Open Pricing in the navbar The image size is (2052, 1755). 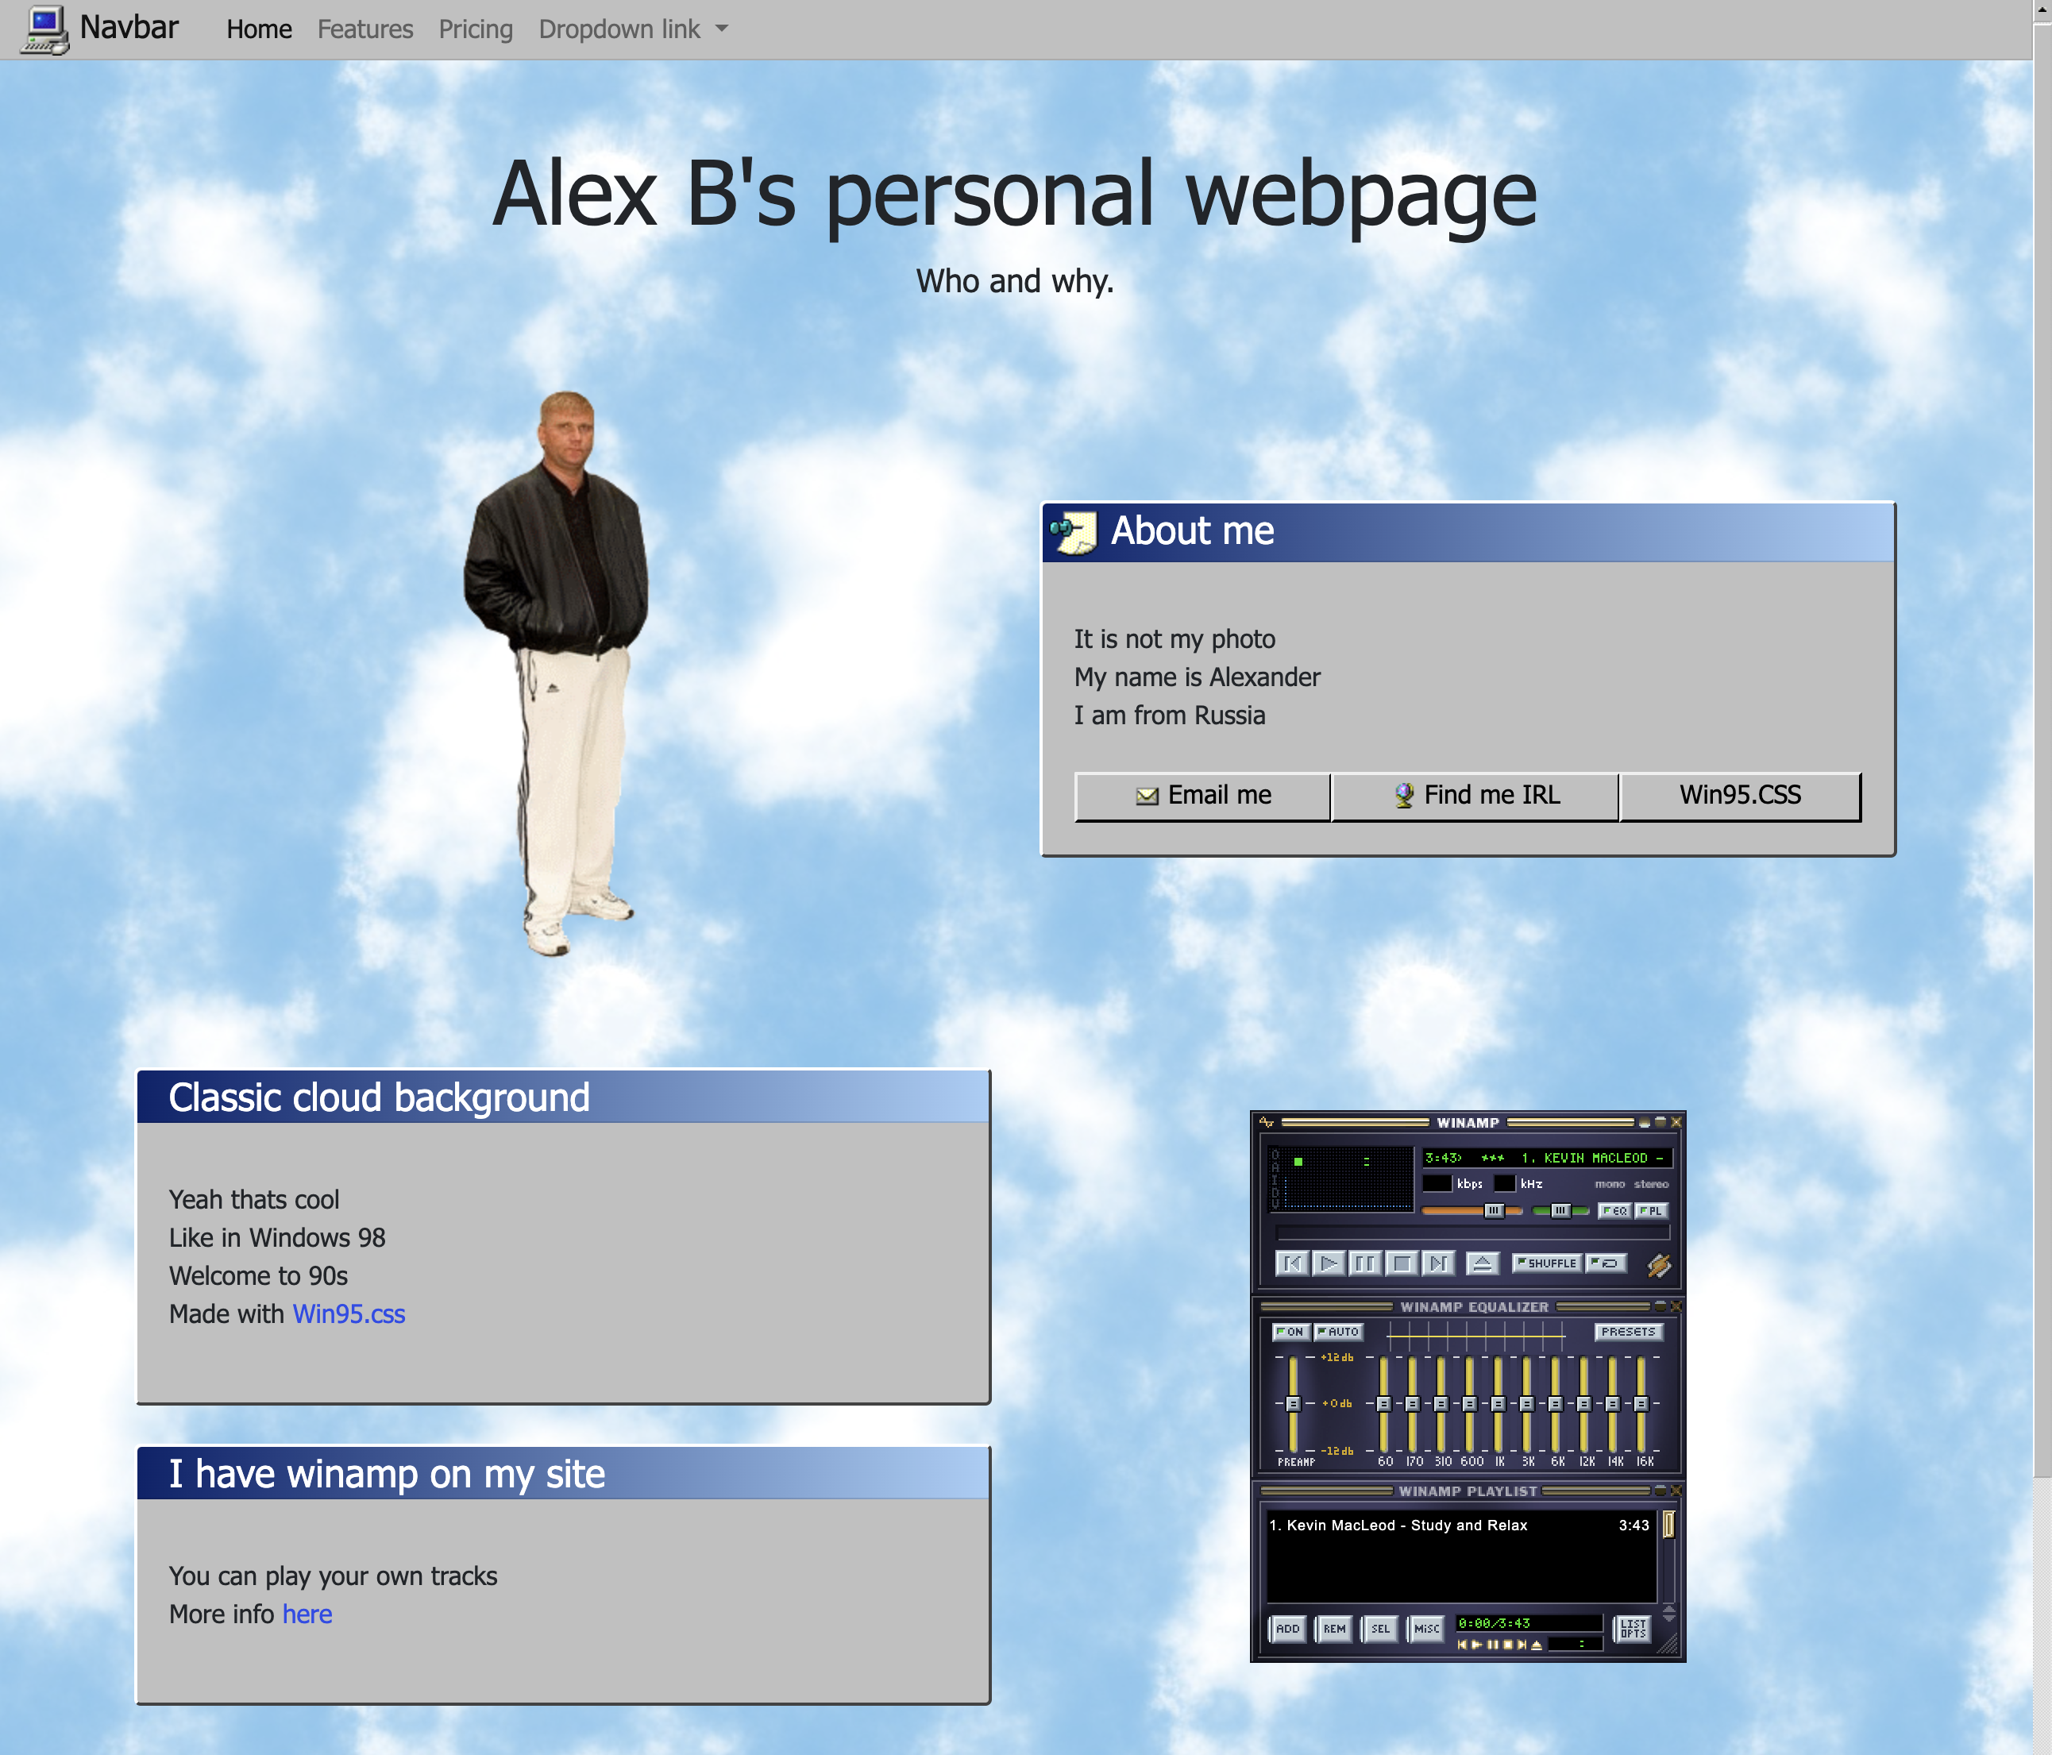(476, 29)
